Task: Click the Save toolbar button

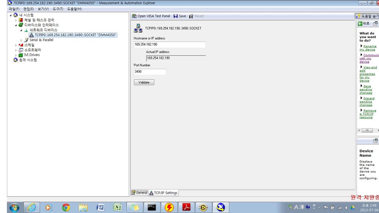Action: tap(179, 16)
